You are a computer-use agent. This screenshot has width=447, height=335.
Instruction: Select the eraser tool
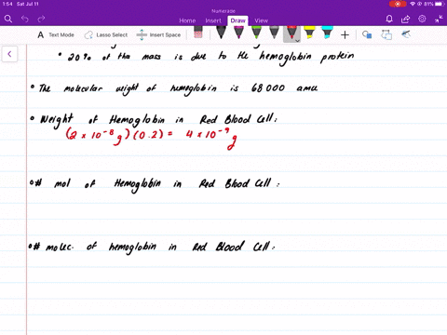(x=198, y=33)
